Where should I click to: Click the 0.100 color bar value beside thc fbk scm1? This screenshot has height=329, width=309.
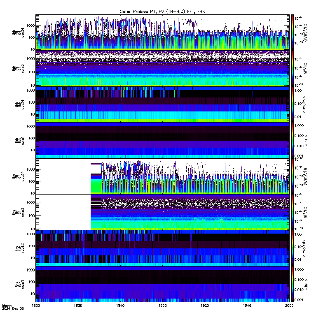(299, 280)
